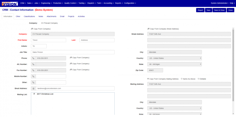Open the Sales menu

(30, 3)
